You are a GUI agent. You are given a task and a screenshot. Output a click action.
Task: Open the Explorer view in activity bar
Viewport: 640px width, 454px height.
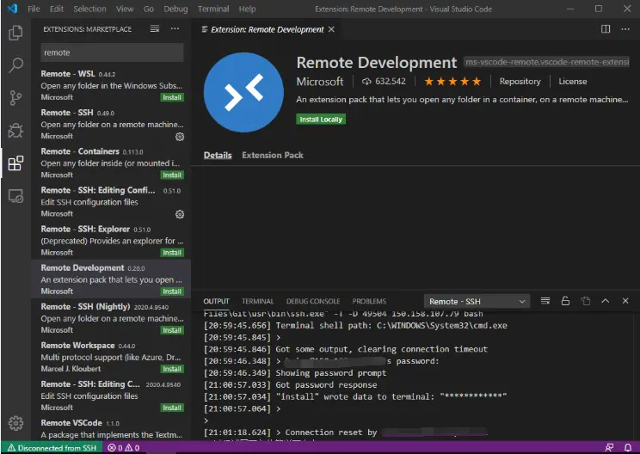tap(15, 34)
